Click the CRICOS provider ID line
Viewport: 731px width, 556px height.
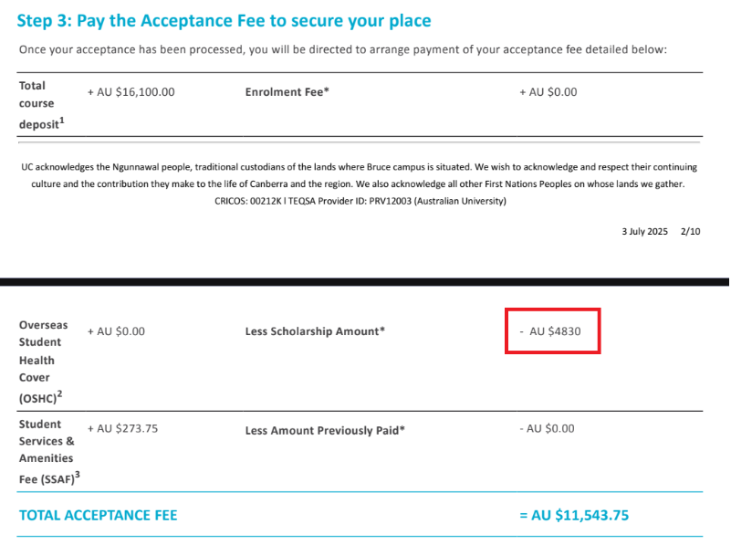[x=360, y=201]
